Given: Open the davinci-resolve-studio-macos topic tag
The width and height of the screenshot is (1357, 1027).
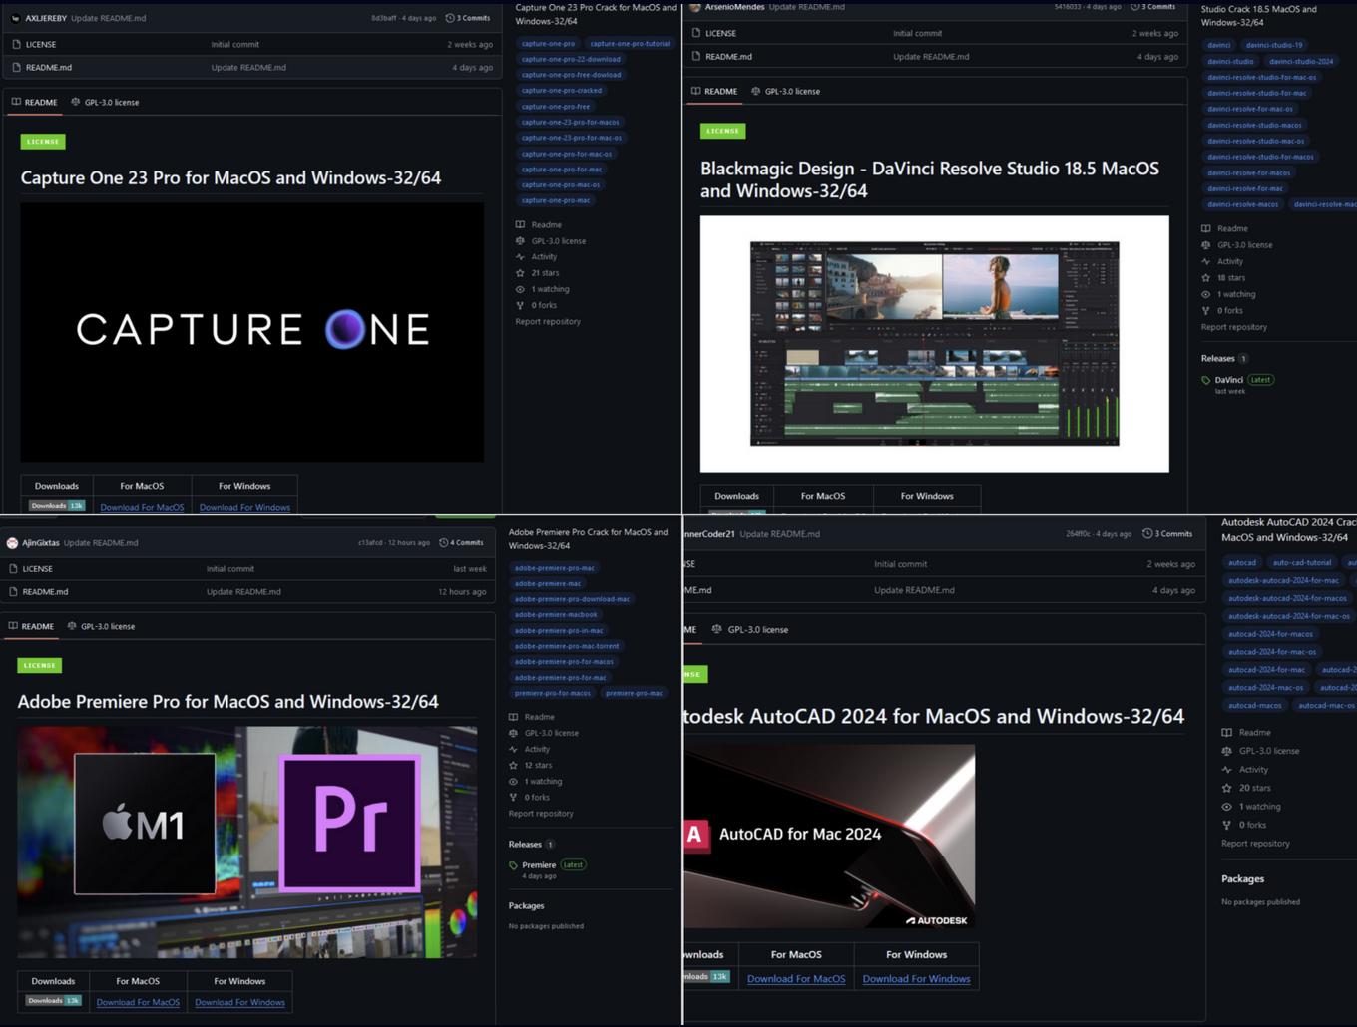Looking at the screenshot, I should [1254, 125].
